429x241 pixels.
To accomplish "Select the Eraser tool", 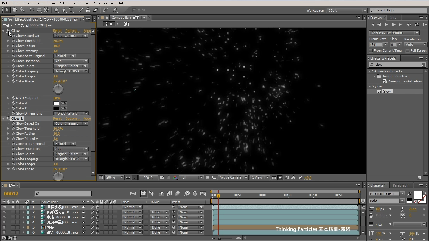I will click(96, 10).
